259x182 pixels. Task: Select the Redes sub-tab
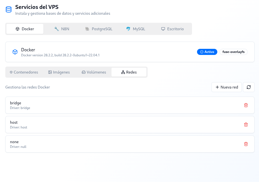tap(129, 72)
